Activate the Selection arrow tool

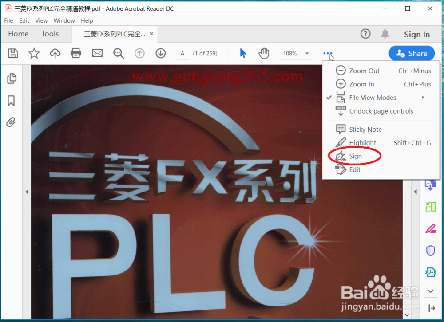pyautogui.click(x=243, y=53)
